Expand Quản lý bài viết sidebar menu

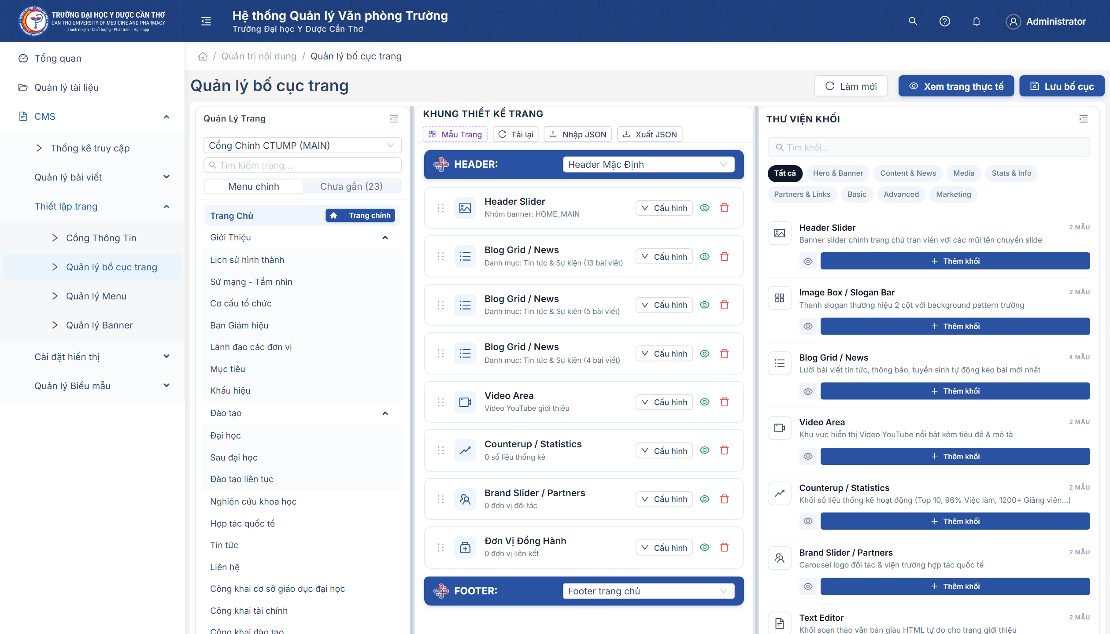click(x=166, y=177)
